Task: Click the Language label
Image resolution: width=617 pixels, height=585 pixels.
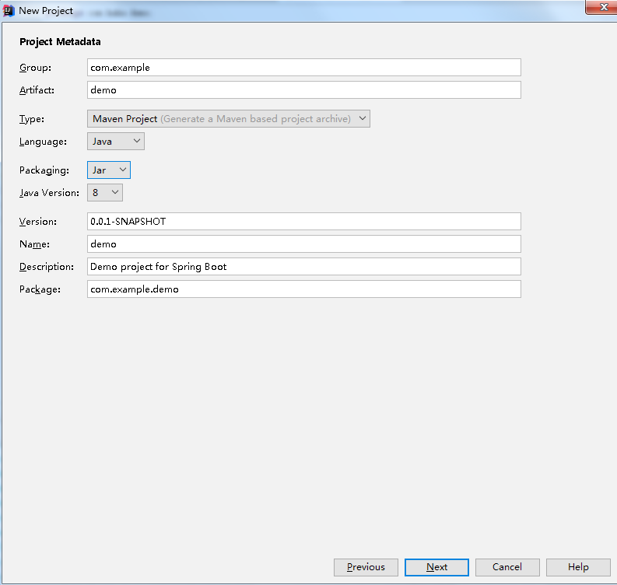Action: (43, 142)
